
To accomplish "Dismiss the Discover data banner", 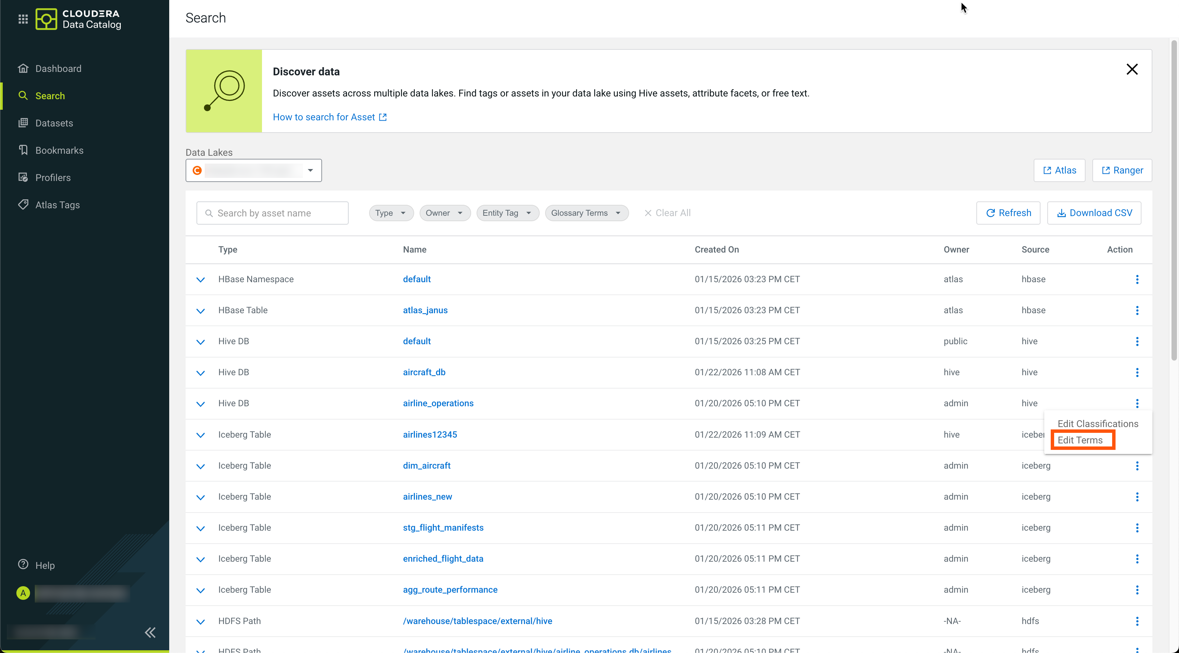I will (1131, 70).
